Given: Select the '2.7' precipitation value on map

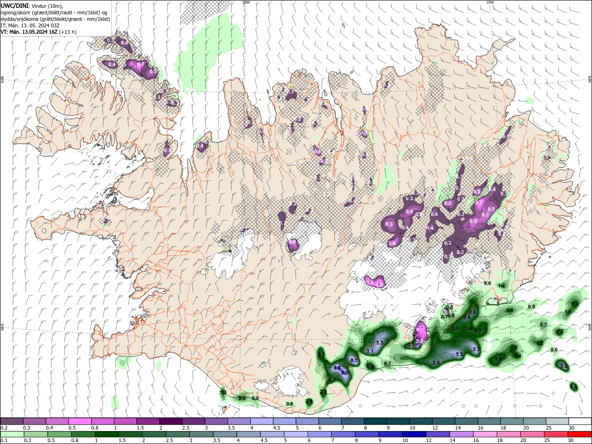Looking at the screenshot, I should pyautogui.click(x=332, y=379).
